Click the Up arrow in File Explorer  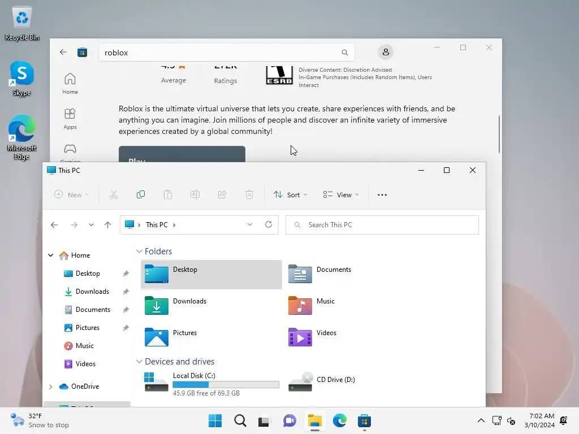107,225
